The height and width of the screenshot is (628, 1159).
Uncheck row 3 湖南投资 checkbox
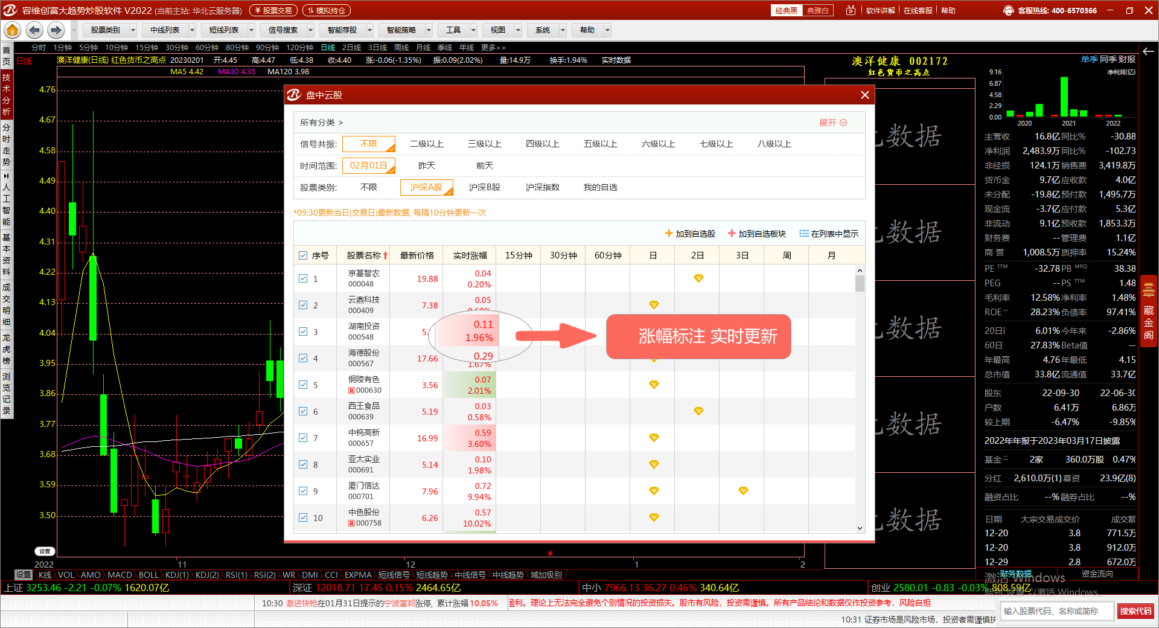pyautogui.click(x=303, y=332)
